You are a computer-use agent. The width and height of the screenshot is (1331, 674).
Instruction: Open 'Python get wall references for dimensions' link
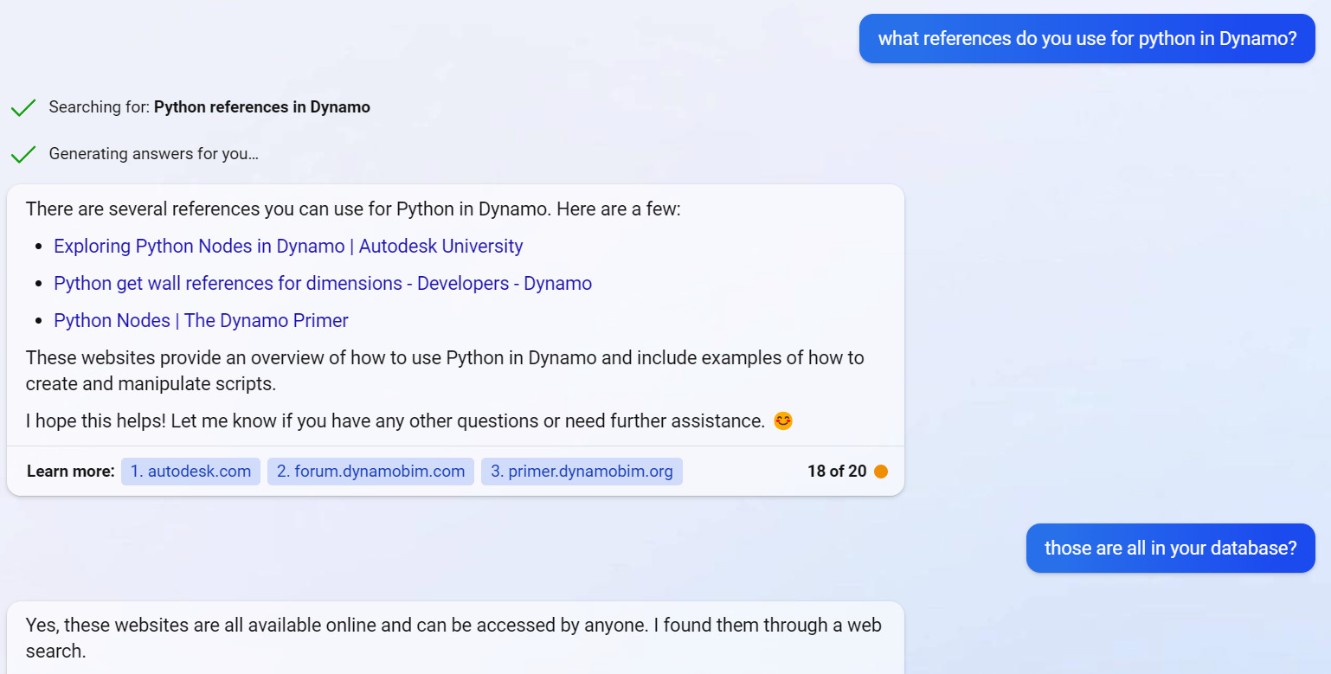coord(322,283)
